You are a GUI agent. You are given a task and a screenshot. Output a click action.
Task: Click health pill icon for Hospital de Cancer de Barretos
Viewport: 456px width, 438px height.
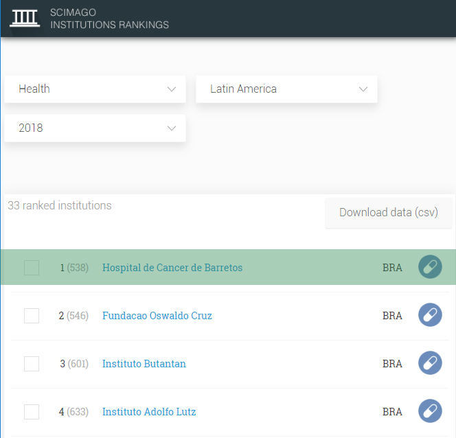coord(430,267)
